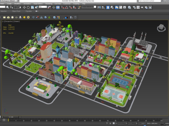Click the Use Pivot Point Center icon
The height and width of the screenshot is (126, 169).
pos(49,7)
